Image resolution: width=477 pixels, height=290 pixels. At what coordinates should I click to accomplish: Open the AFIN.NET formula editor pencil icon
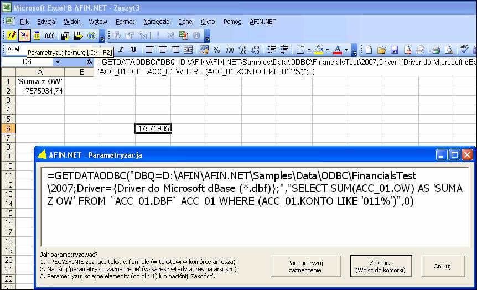(12, 35)
